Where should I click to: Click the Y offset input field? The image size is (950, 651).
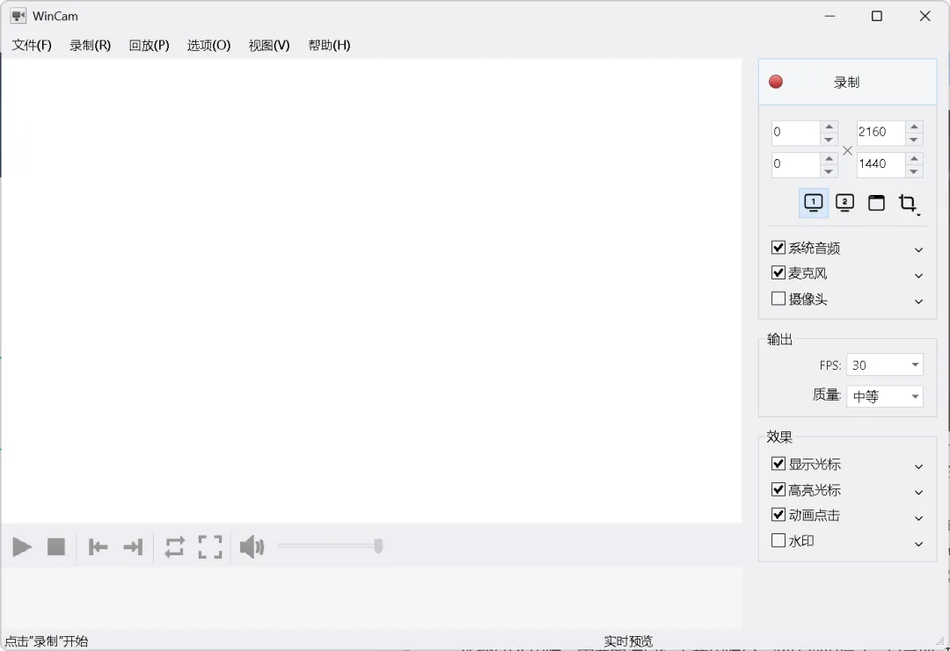(795, 164)
